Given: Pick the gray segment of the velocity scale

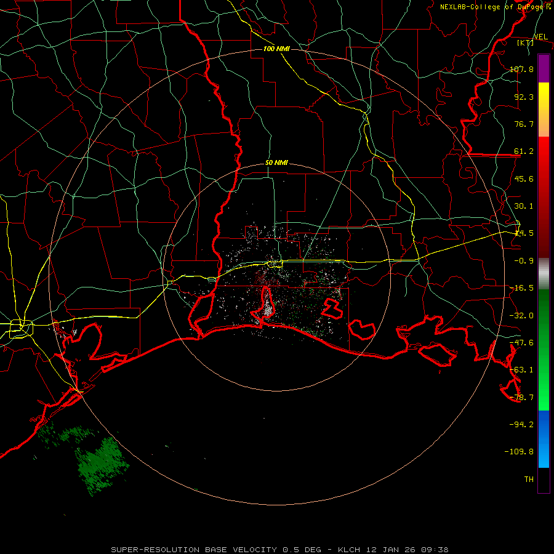Looking at the screenshot, I should pyautogui.click(x=544, y=274).
